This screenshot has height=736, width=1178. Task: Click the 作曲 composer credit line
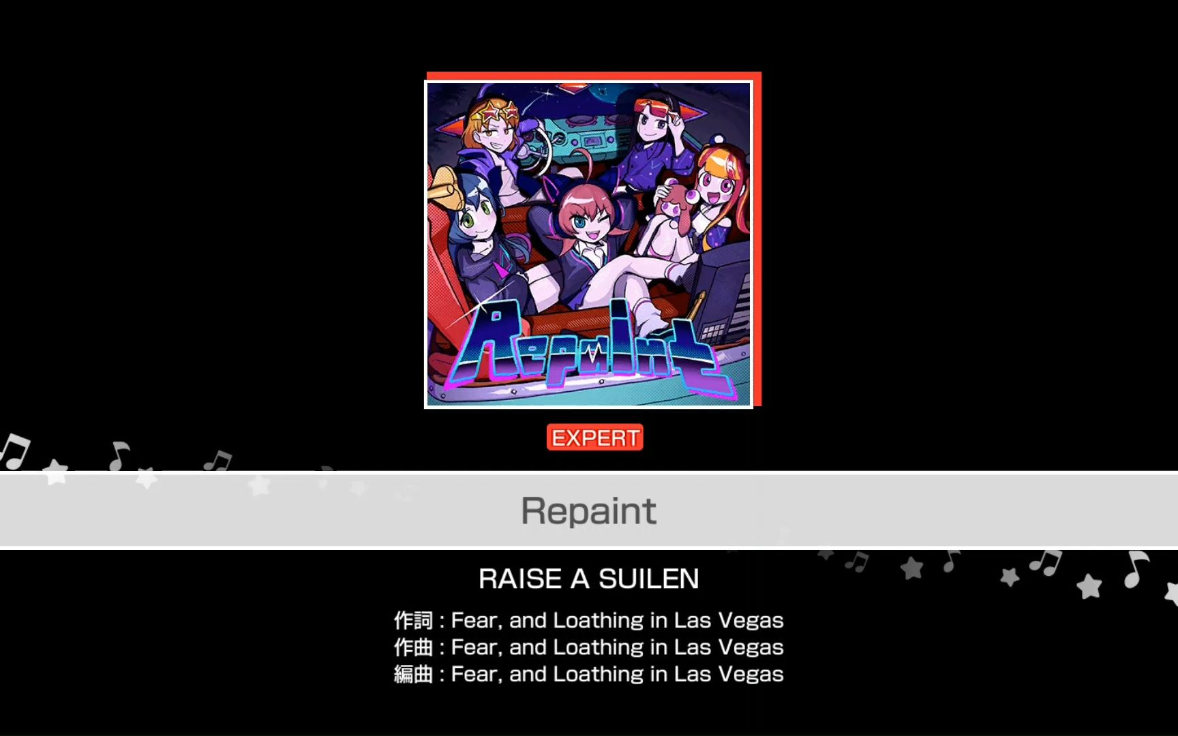pyautogui.click(x=589, y=647)
